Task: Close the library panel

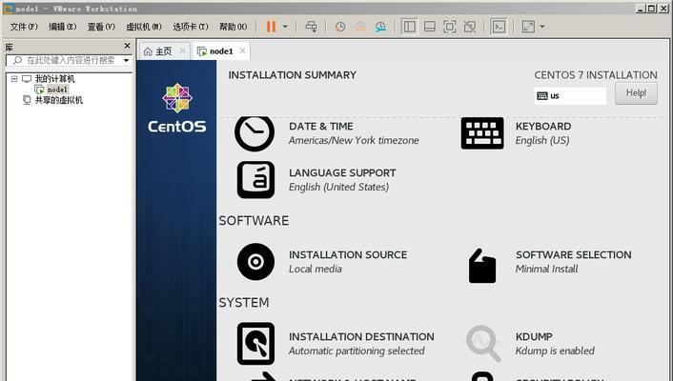Action: (127, 46)
